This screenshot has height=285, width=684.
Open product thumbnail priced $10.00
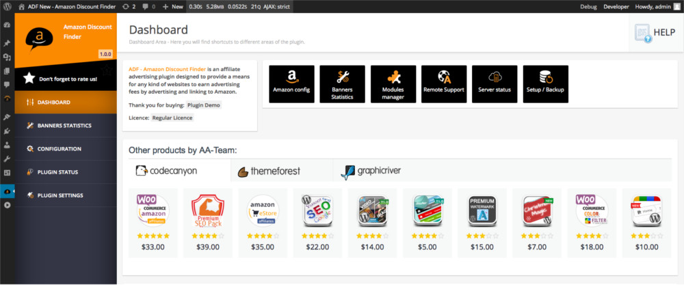click(x=646, y=211)
